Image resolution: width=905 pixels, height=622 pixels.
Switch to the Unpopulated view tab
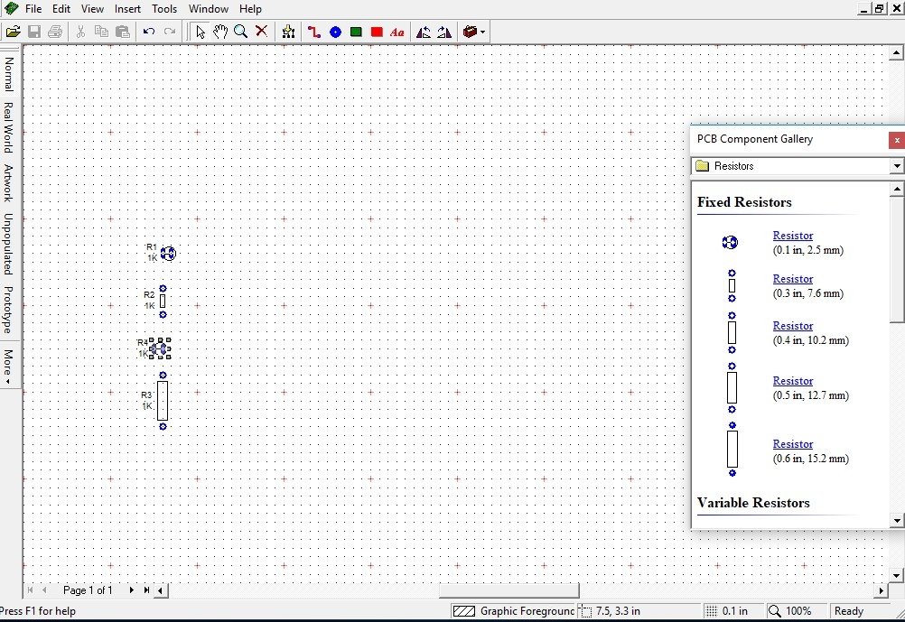(x=8, y=244)
